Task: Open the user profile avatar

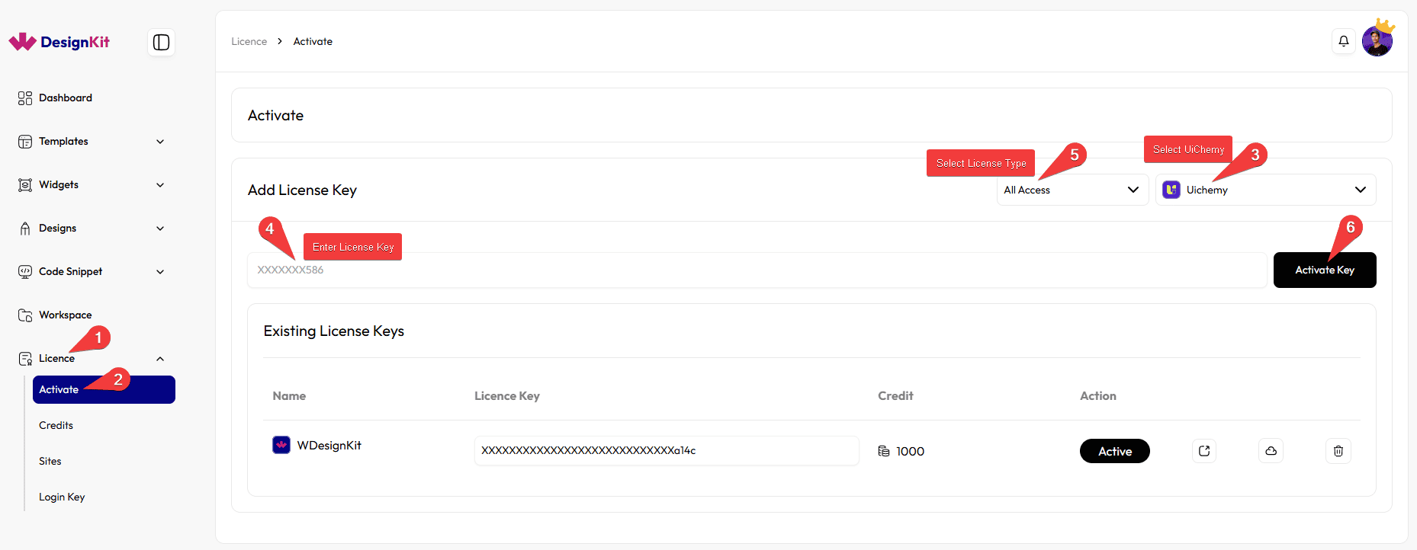Action: (x=1377, y=41)
